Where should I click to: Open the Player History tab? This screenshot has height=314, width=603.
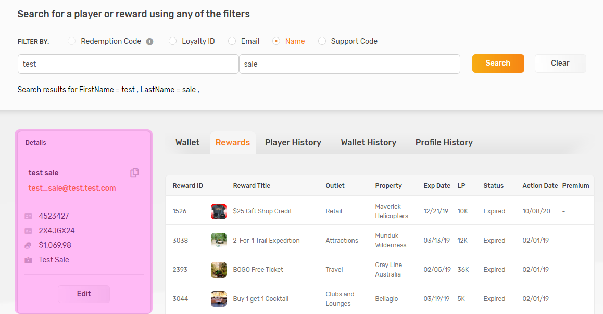coord(293,142)
